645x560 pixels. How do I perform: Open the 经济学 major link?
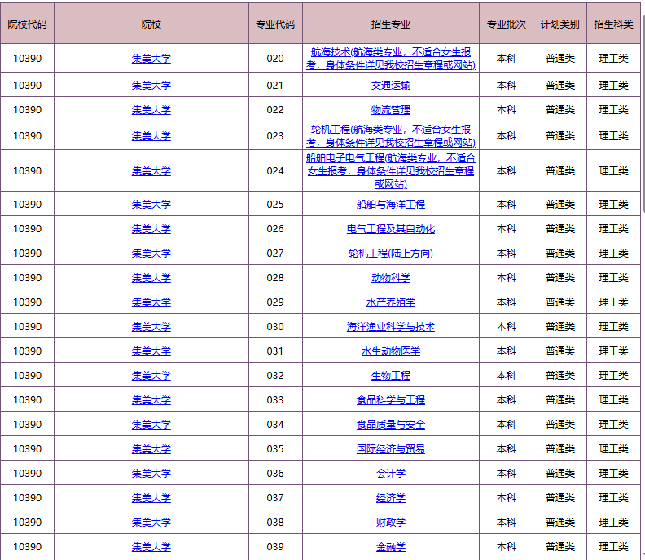pos(391,497)
